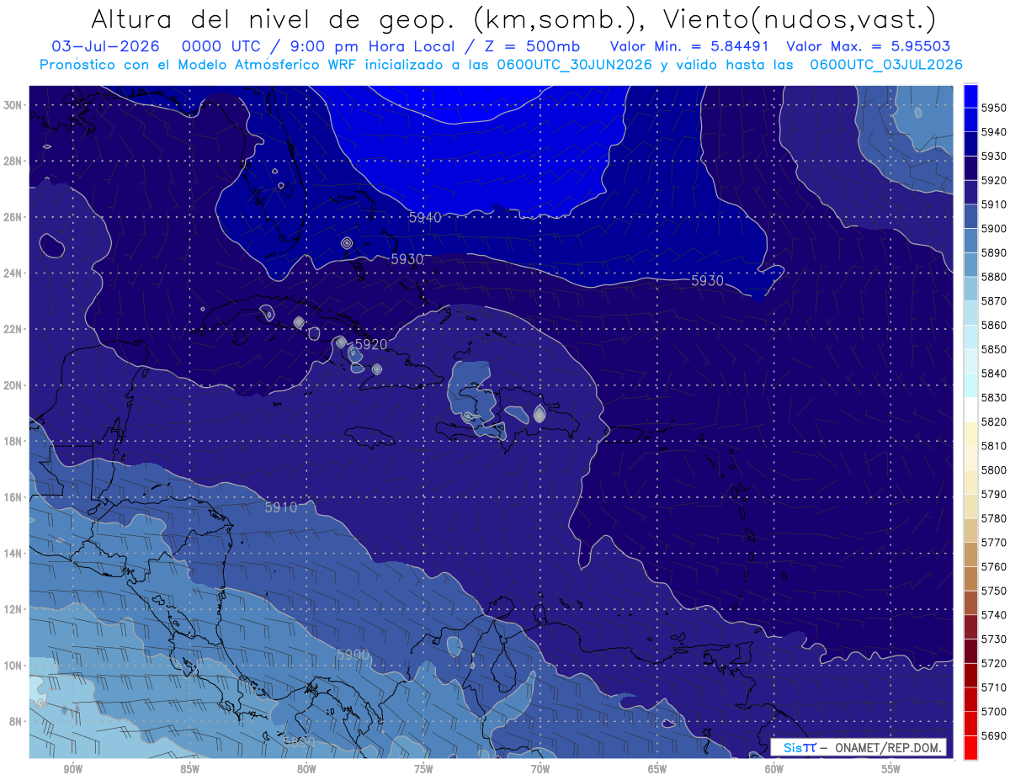Click the chart title starting 'Altura del nivel de geop.'

coord(513,19)
